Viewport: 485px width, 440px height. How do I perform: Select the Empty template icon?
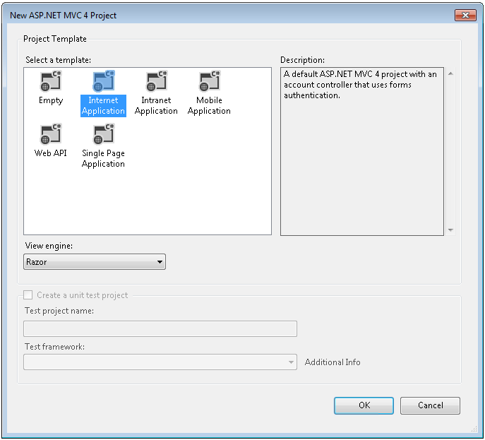pyautogui.click(x=51, y=81)
